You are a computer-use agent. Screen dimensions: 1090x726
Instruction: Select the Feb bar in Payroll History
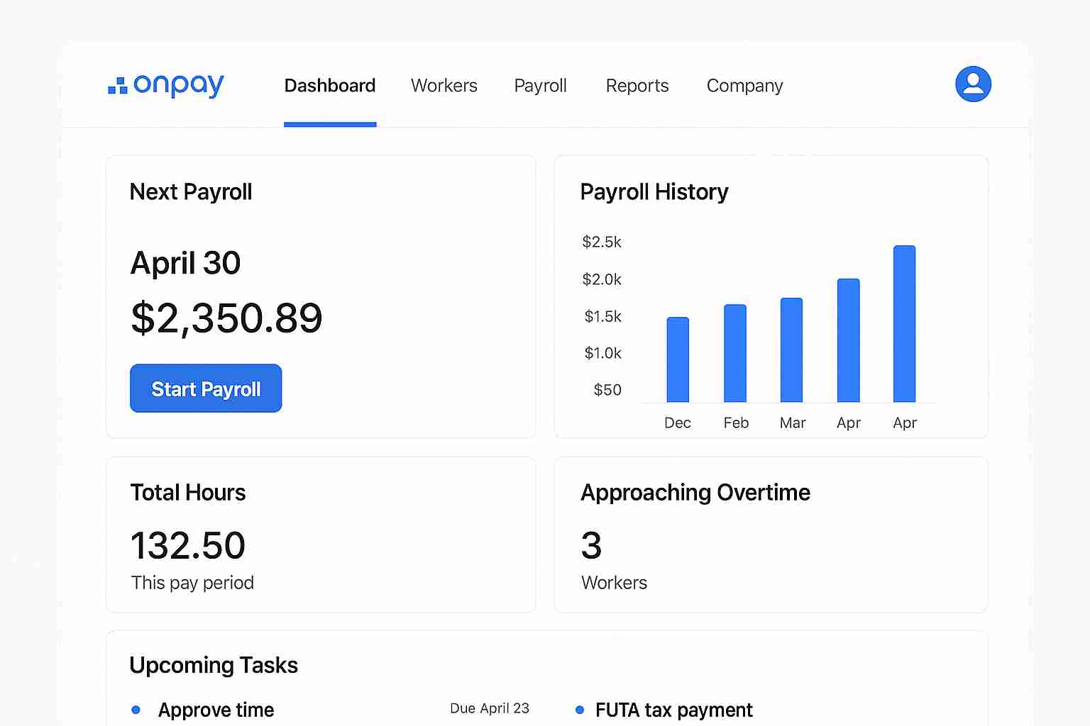pos(735,354)
